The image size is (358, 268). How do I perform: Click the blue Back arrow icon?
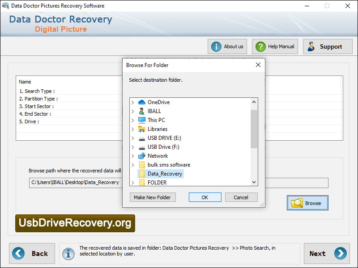(18, 253)
